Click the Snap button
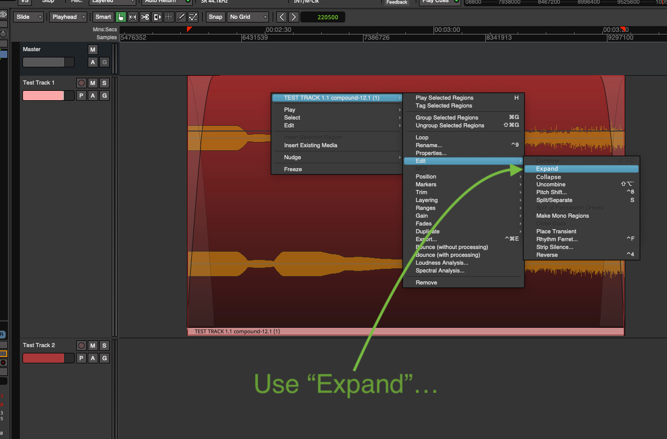 point(215,17)
